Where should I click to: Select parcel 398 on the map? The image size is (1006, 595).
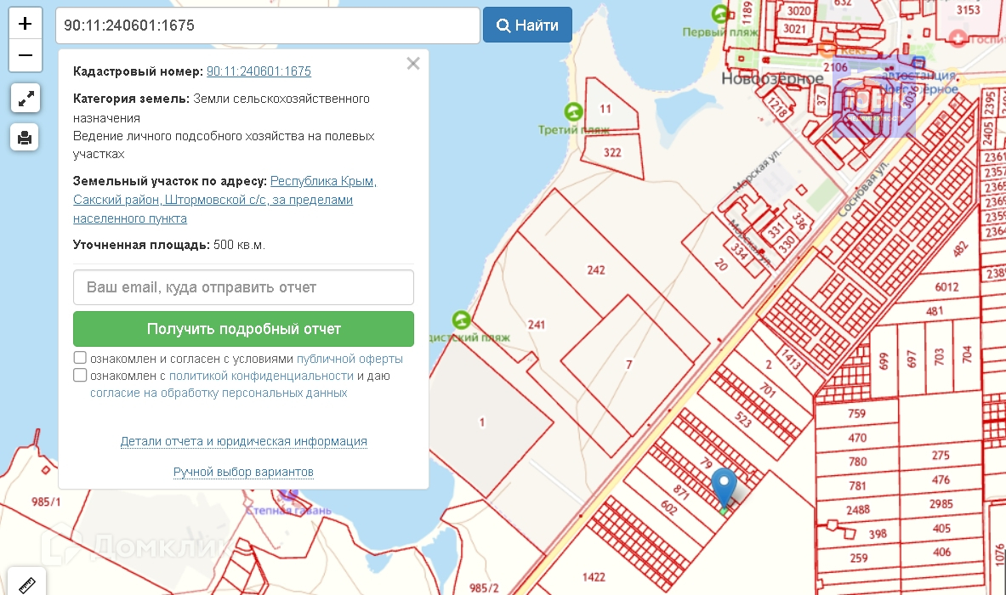pos(878,534)
